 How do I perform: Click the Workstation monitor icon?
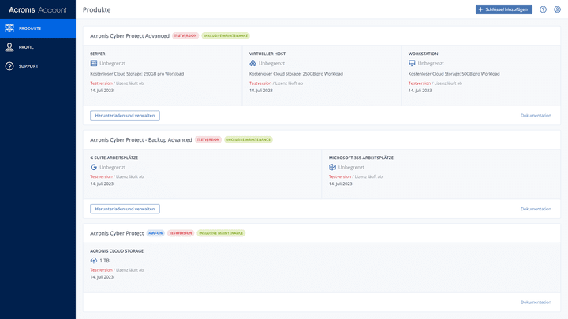click(412, 63)
